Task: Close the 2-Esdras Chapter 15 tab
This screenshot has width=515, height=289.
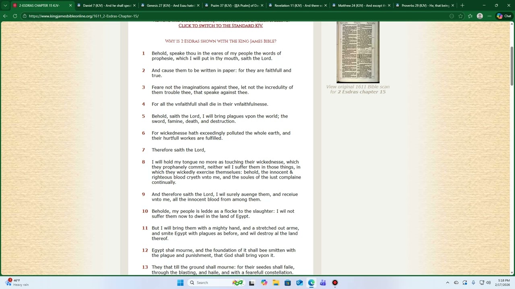Action: (70, 6)
